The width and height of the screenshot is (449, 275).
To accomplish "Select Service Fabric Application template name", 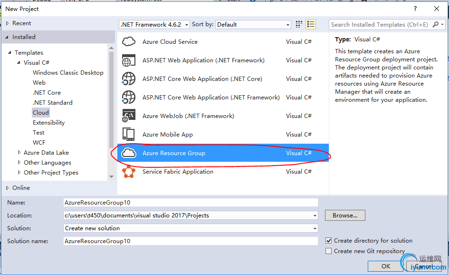I will pyautogui.click(x=178, y=171).
